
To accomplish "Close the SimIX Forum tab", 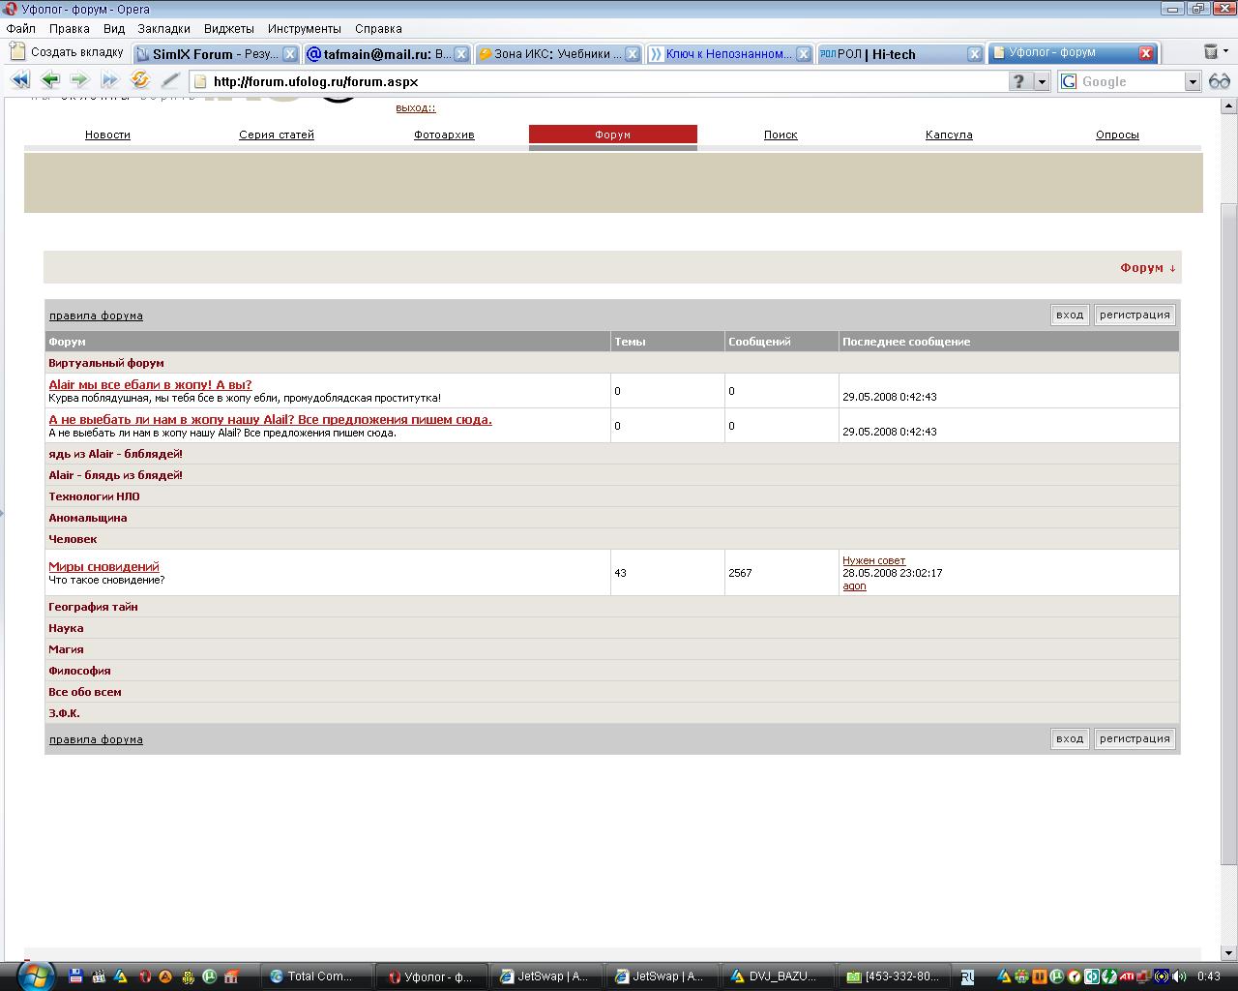I will point(289,54).
